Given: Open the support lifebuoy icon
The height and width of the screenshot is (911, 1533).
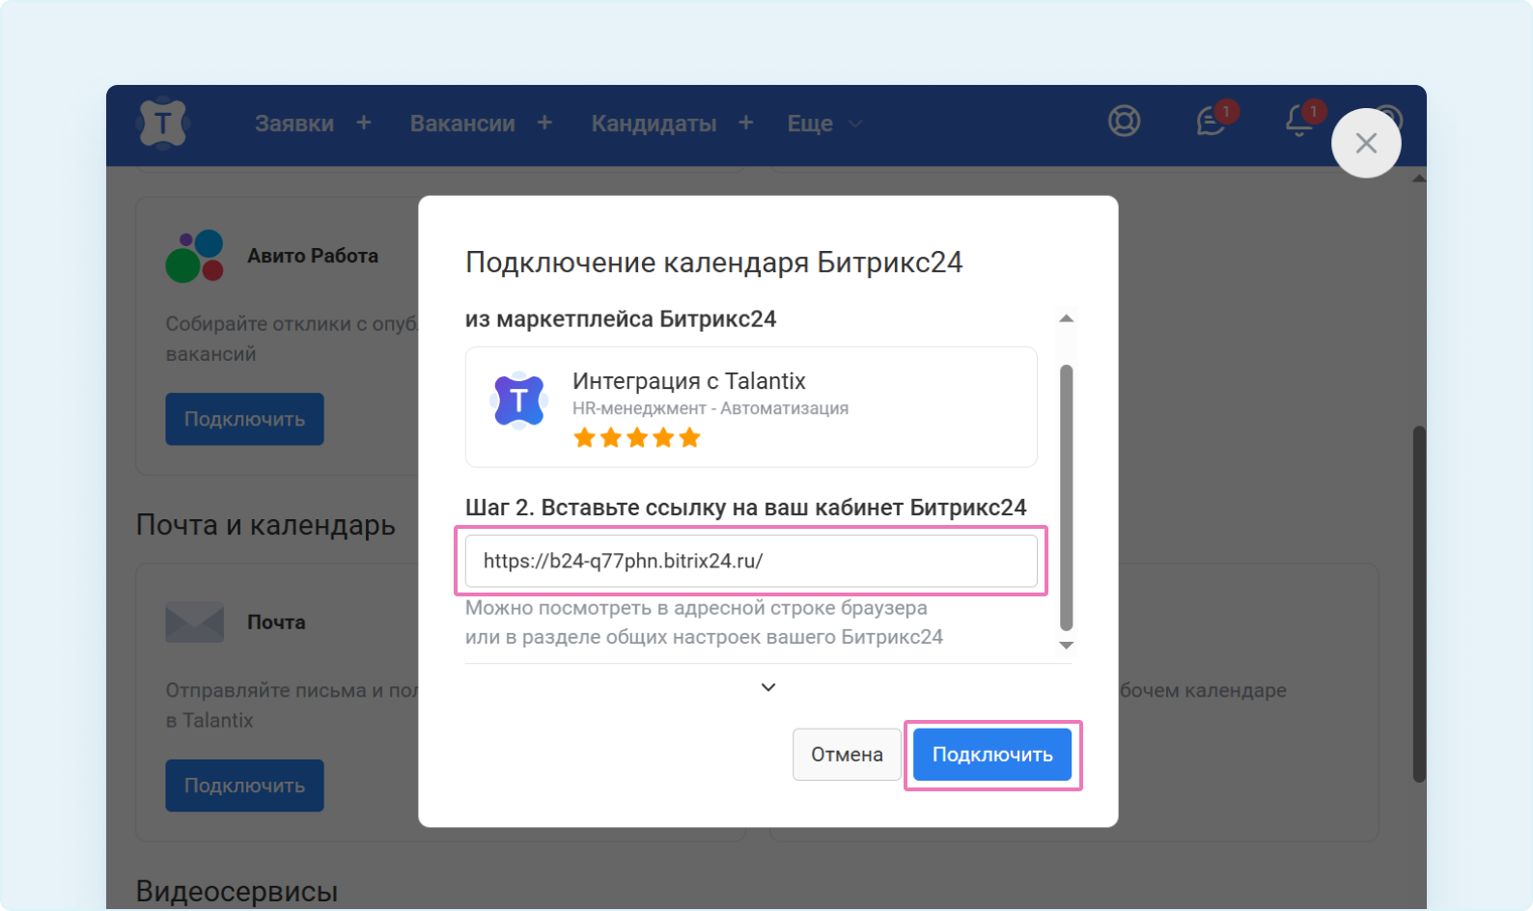Looking at the screenshot, I should (1124, 122).
